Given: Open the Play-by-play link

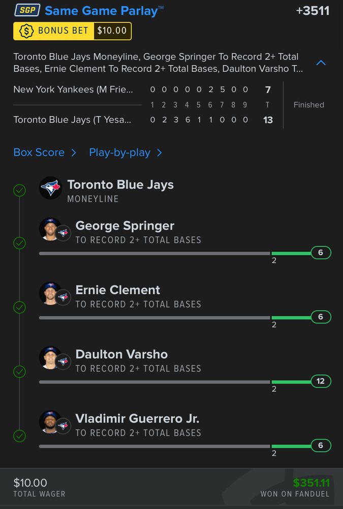Looking at the screenshot, I should click(x=119, y=153).
